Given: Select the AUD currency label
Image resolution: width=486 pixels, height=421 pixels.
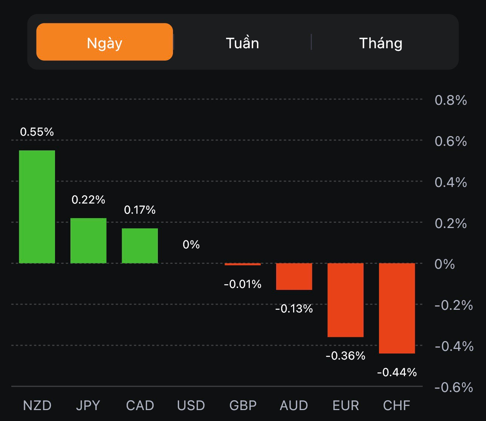Looking at the screenshot, I should [294, 406].
